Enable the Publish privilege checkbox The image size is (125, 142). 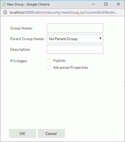(x=49, y=61)
